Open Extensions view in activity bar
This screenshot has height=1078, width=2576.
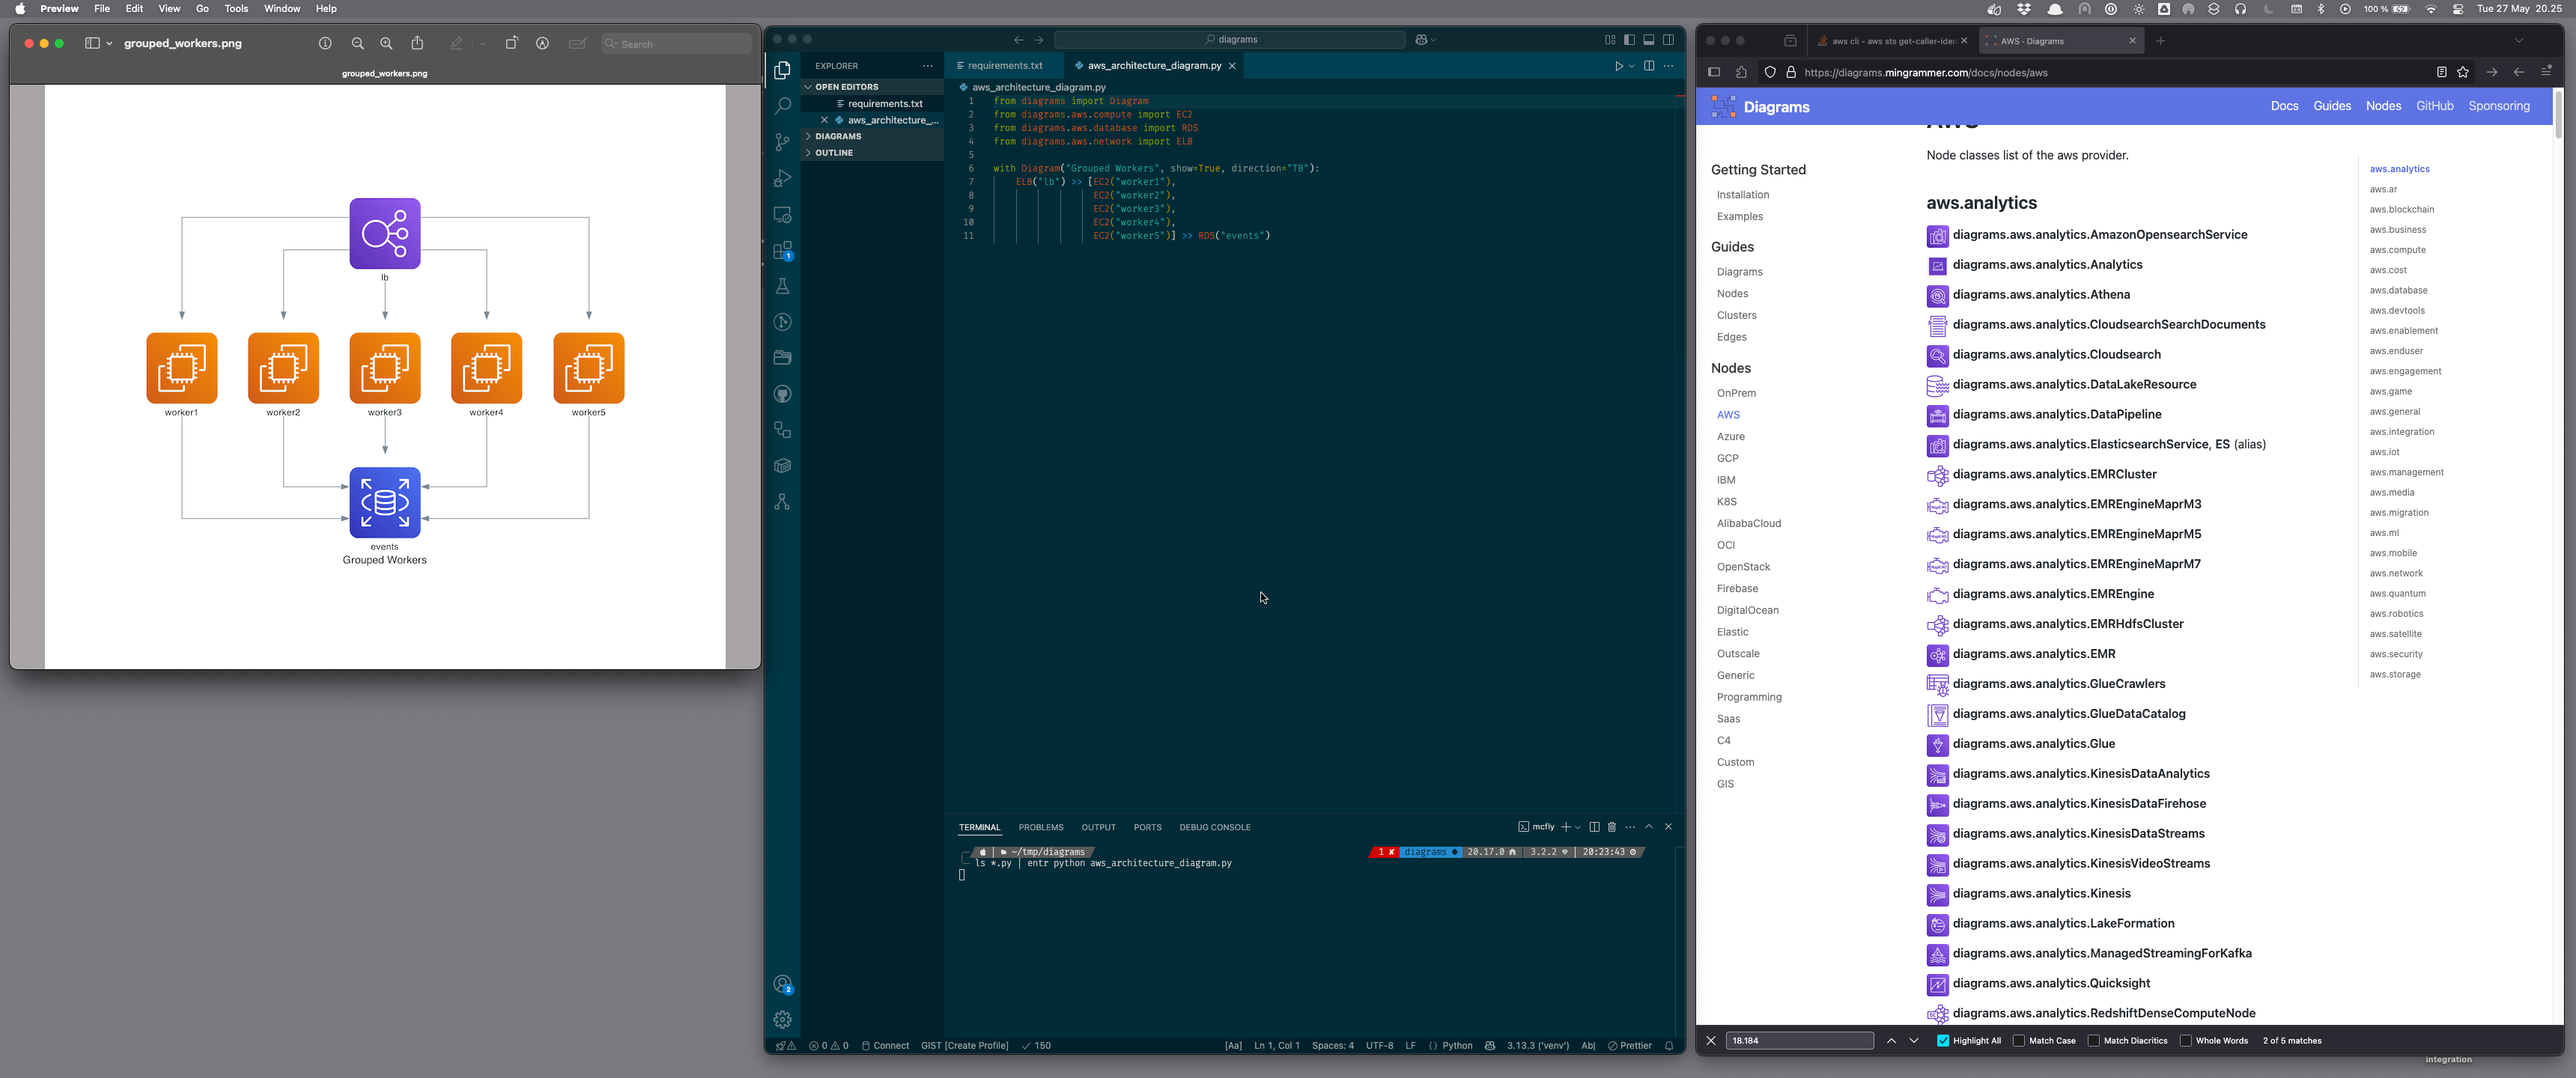[782, 250]
